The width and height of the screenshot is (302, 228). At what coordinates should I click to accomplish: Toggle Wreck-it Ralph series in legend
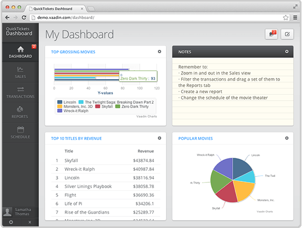coord(73,111)
